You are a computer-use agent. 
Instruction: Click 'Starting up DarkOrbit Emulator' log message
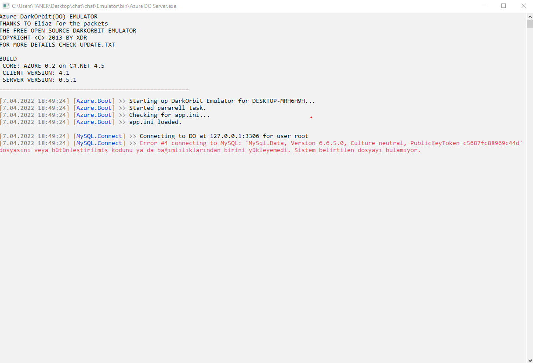(x=222, y=101)
